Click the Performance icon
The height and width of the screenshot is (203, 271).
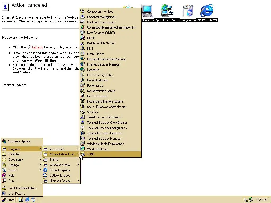tap(83, 85)
